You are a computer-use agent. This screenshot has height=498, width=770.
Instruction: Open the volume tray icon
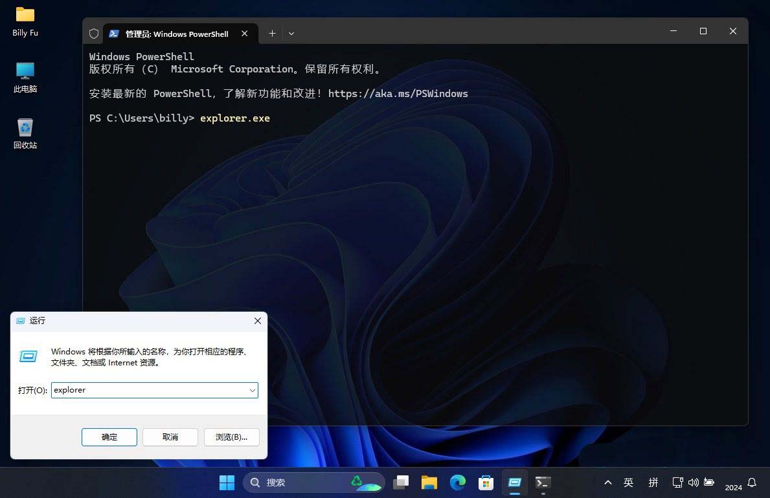(x=694, y=482)
